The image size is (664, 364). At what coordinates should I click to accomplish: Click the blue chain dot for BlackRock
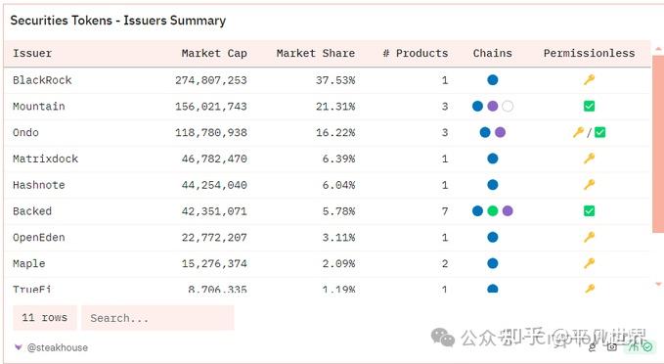click(x=493, y=80)
